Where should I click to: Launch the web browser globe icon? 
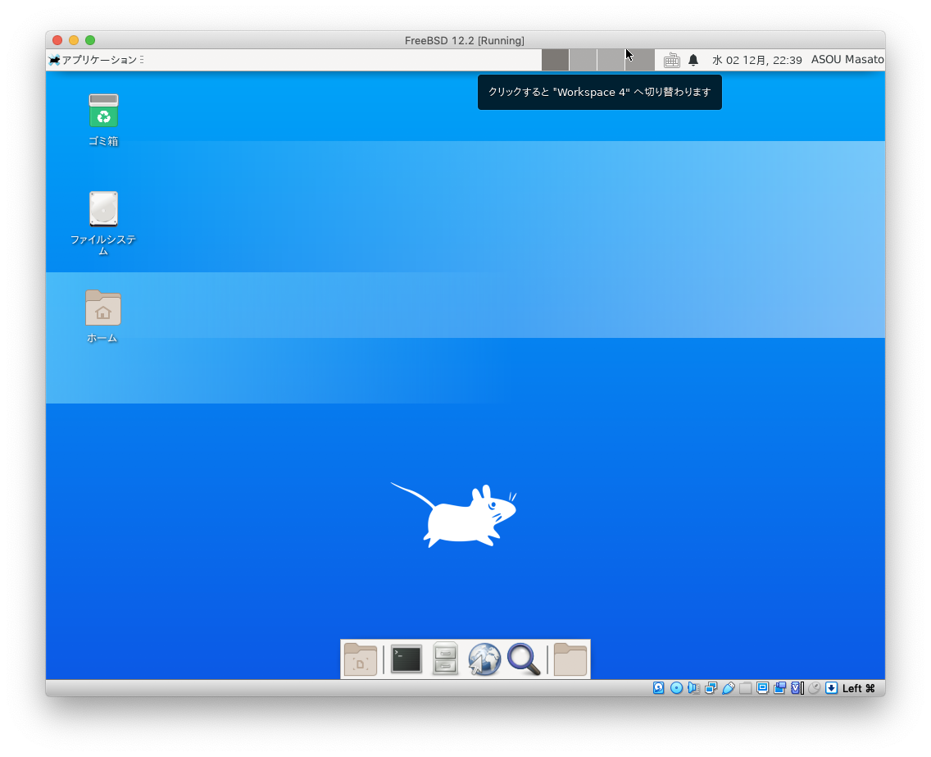484,659
